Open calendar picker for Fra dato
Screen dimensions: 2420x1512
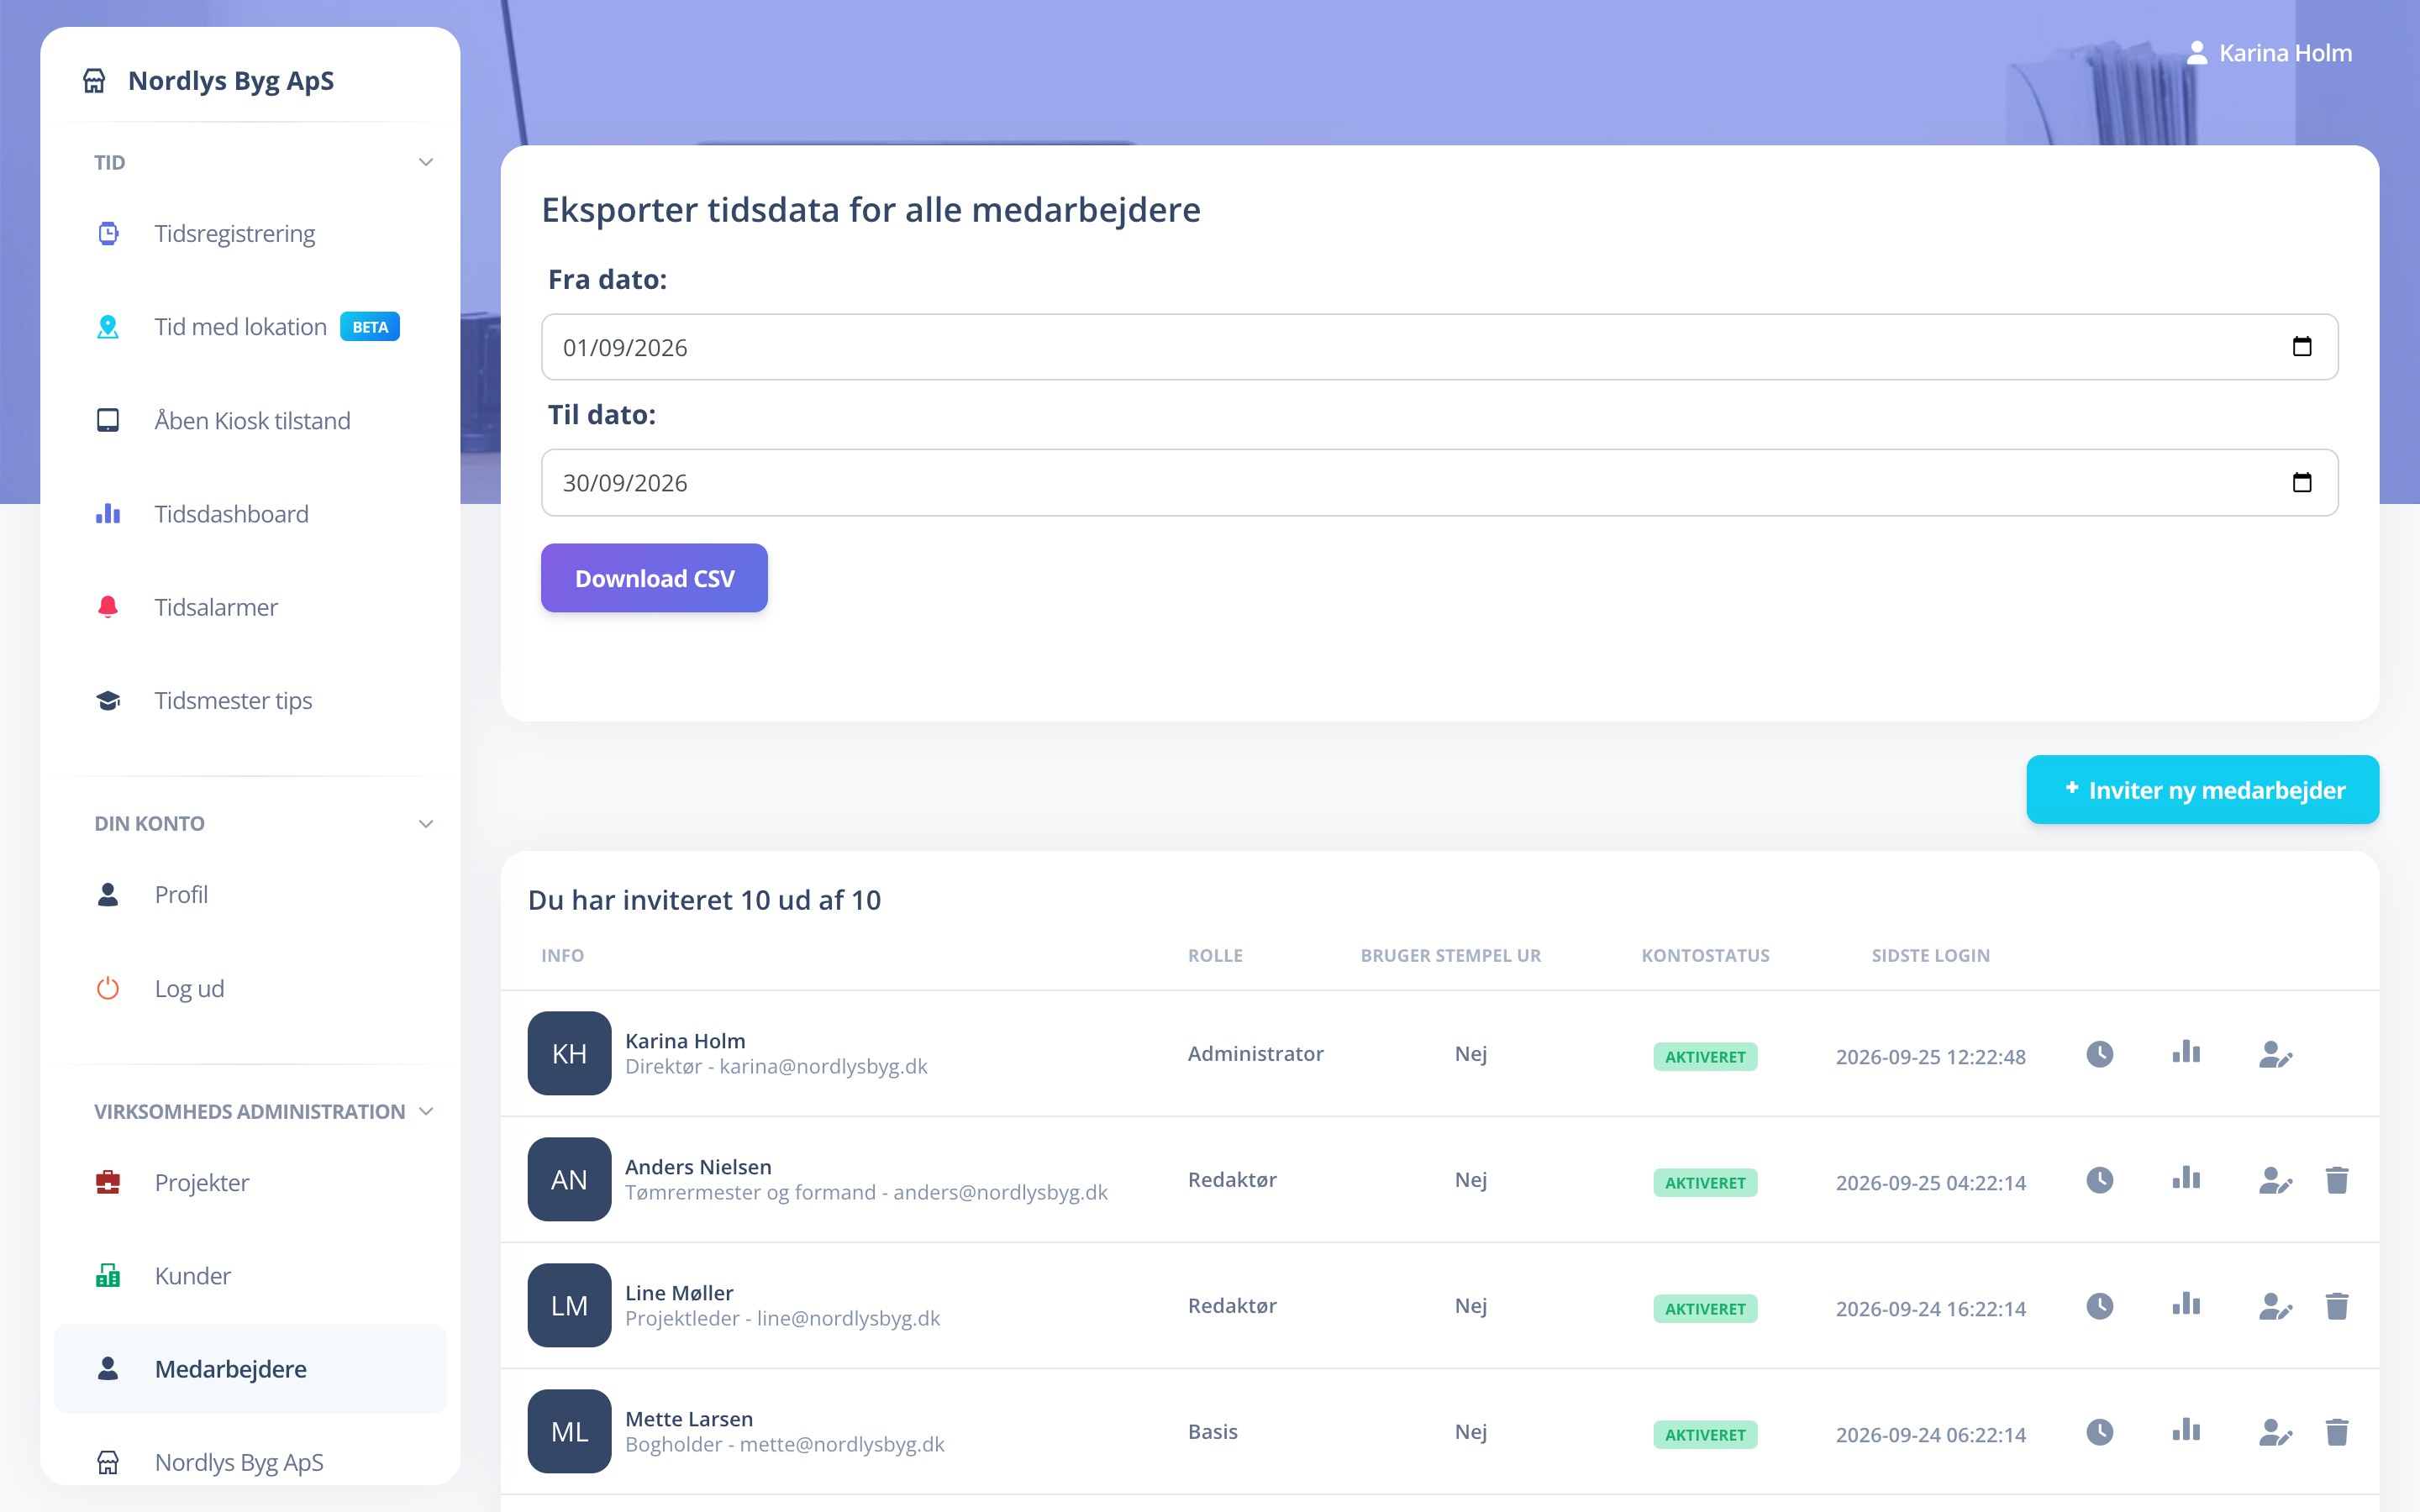(2302, 346)
